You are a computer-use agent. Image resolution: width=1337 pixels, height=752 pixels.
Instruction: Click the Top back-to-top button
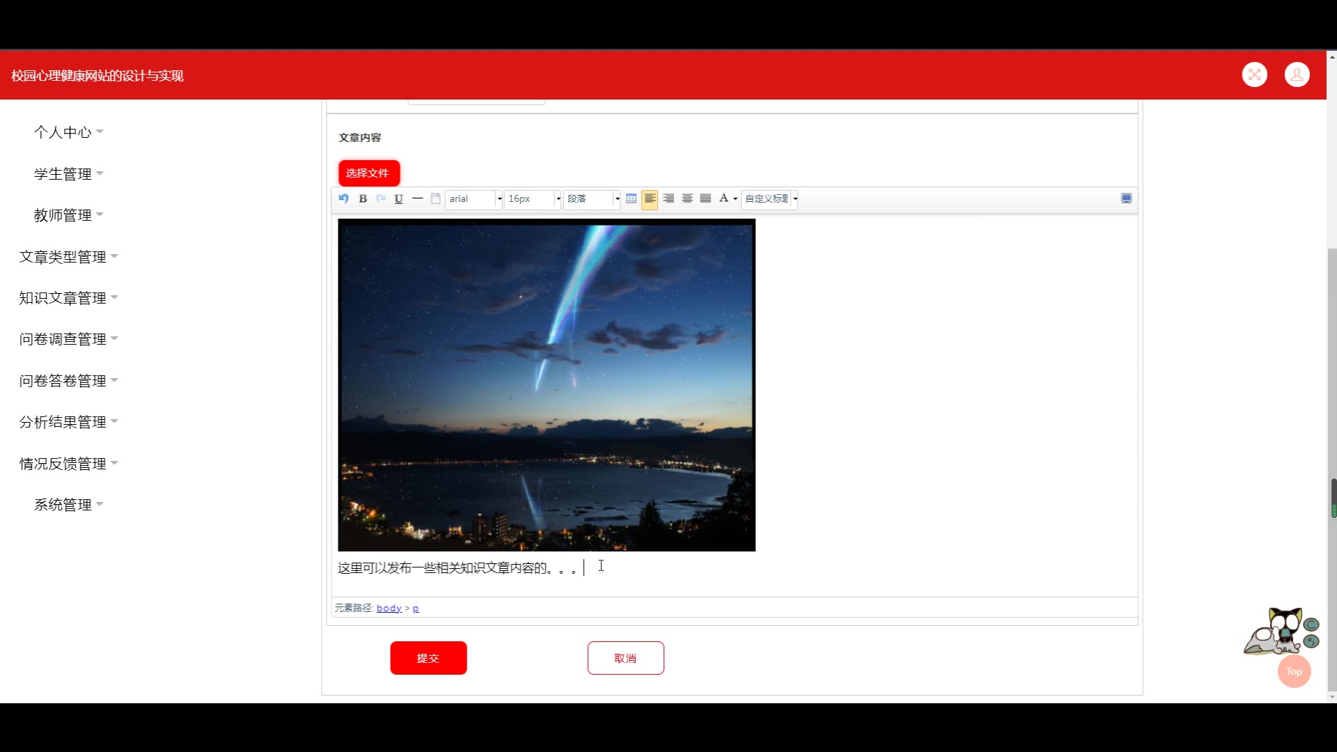pos(1294,671)
